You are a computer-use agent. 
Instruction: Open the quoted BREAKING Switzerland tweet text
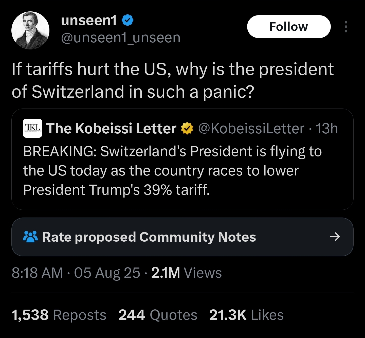point(172,170)
